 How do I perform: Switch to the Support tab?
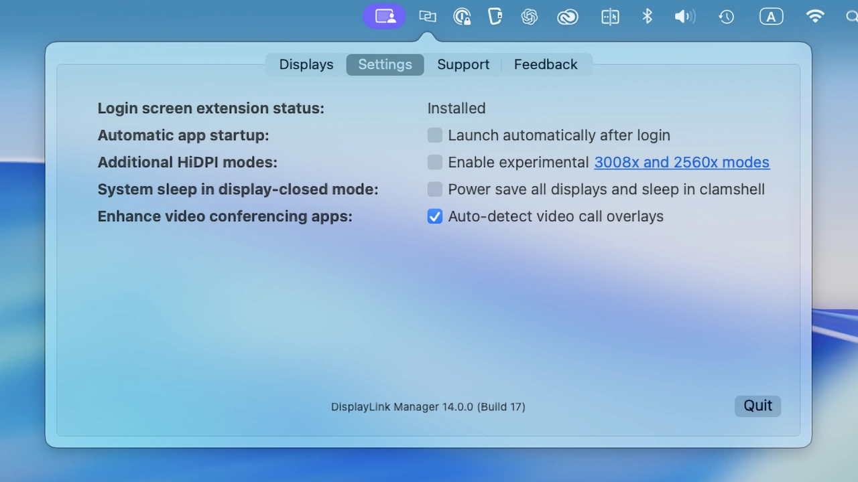[463, 64]
